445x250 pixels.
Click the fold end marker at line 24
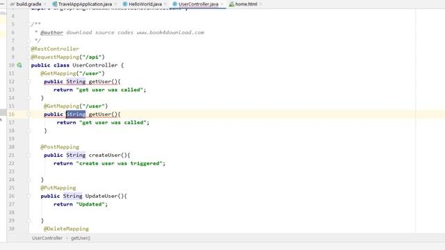pyautogui.click(x=29, y=180)
